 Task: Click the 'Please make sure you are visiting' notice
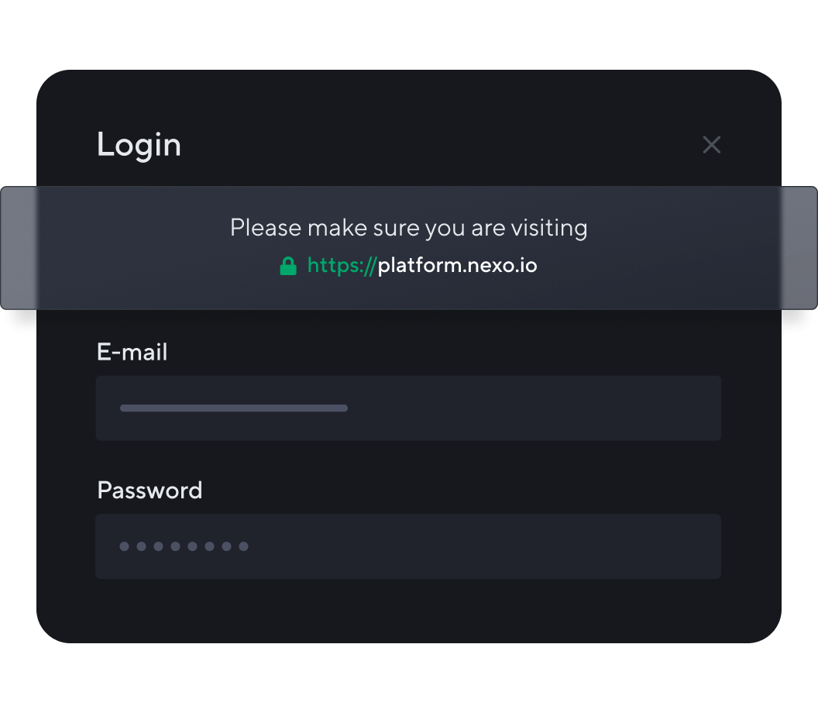coord(408,228)
